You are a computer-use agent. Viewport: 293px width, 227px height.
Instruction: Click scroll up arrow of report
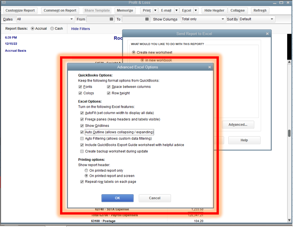point(289,62)
